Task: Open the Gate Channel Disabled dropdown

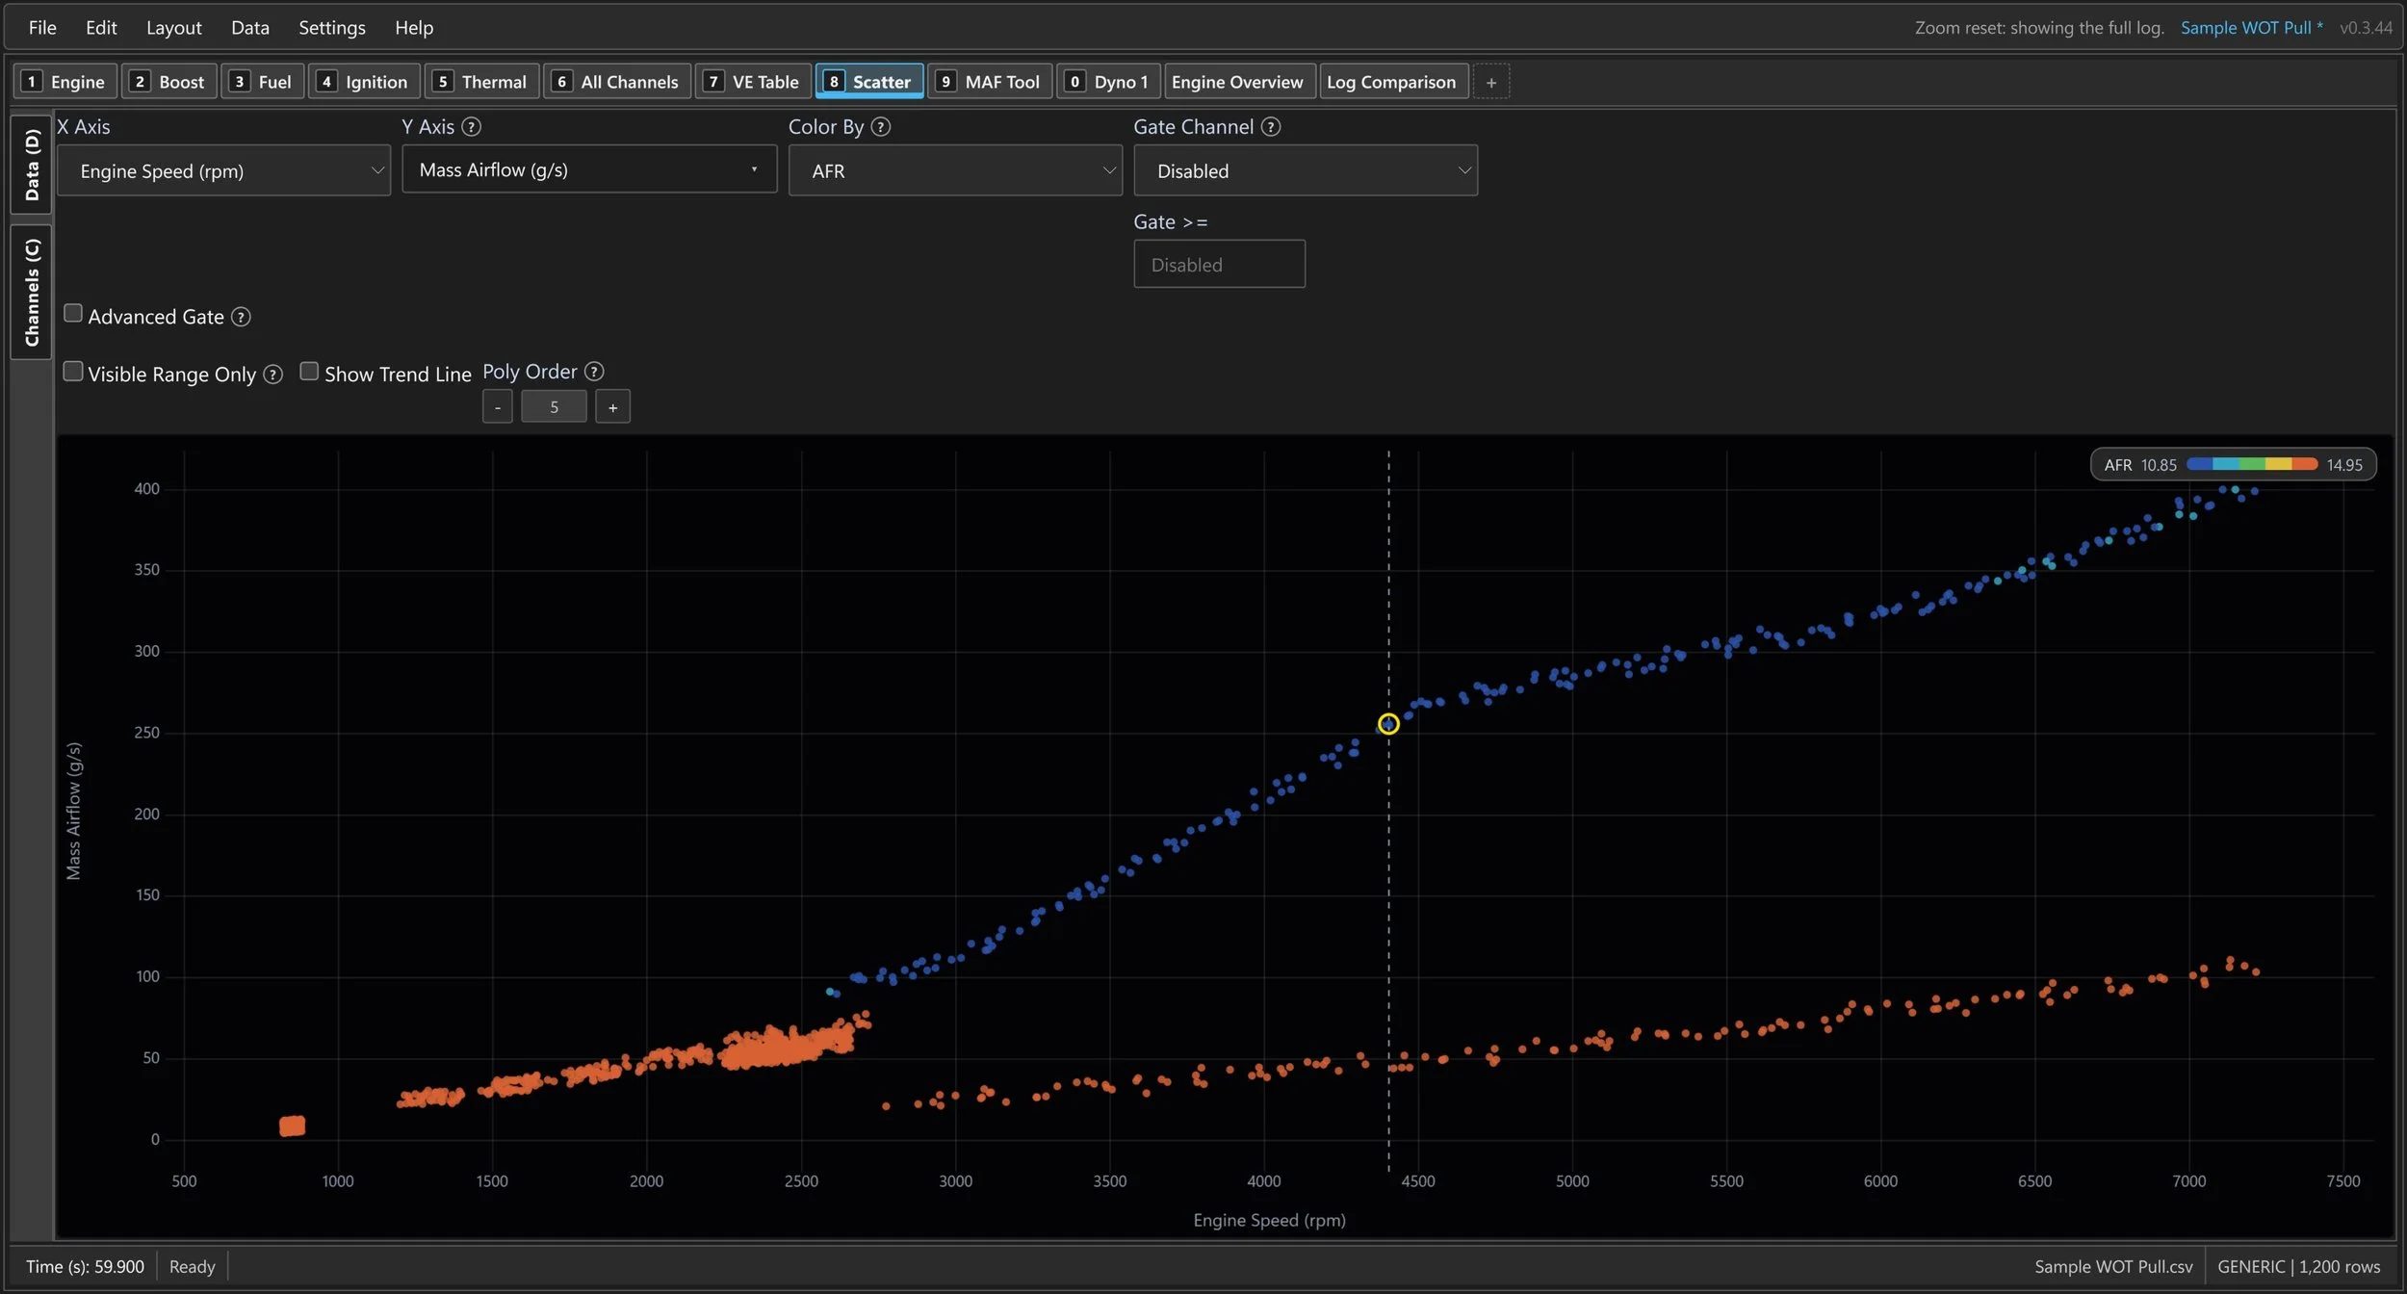Action: [1305, 170]
